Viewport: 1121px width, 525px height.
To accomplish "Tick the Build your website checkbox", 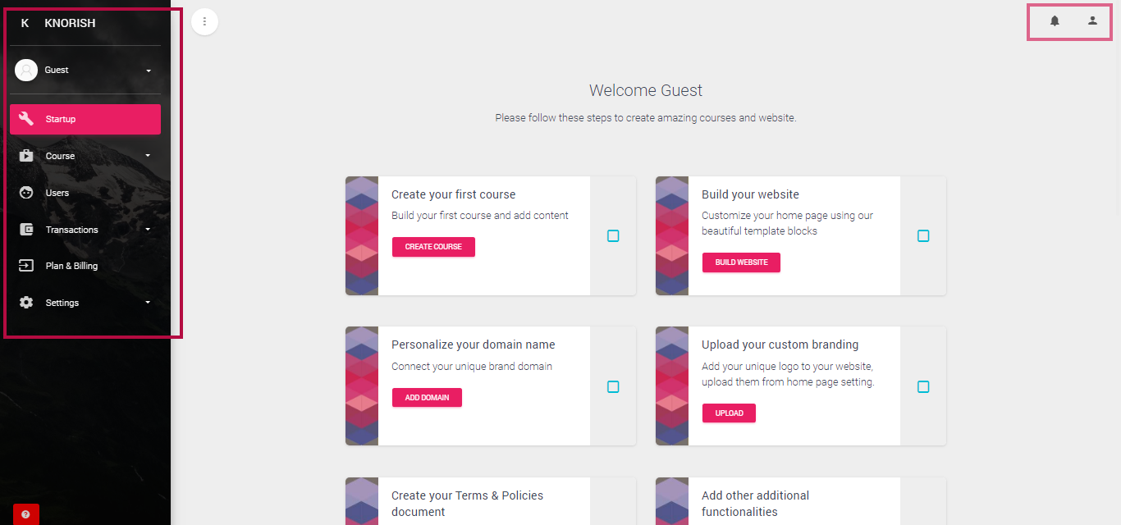I will point(923,236).
